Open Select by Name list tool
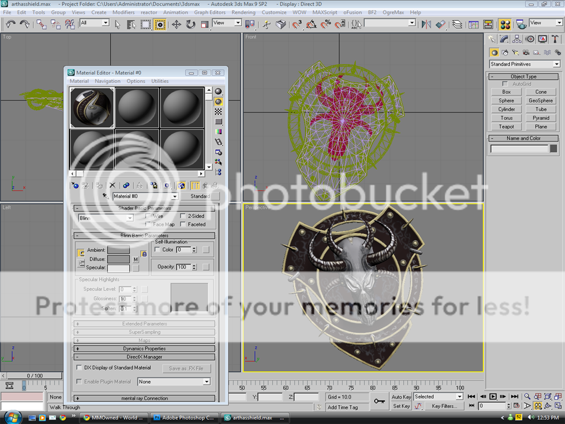 (131, 24)
